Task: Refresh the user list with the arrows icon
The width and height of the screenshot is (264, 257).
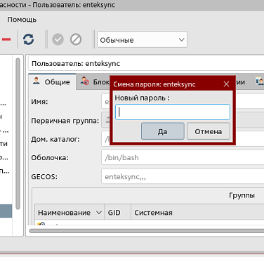Action: (x=29, y=39)
